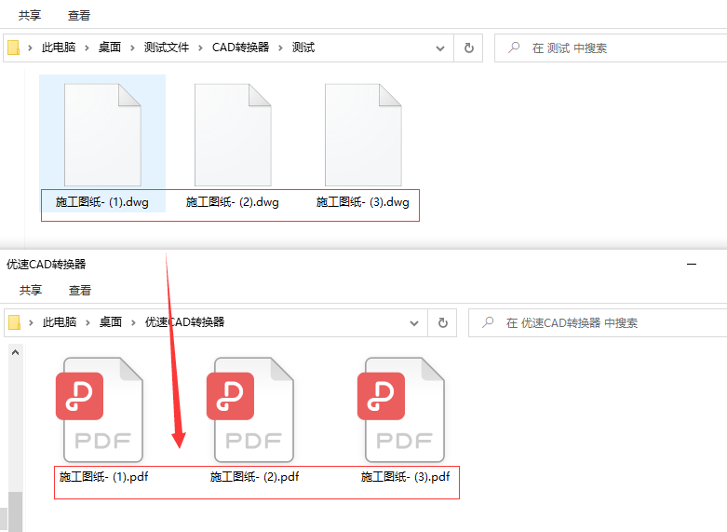Click filename 施工图纸- (2).dwg
This screenshot has height=532, width=727.
(233, 202)
